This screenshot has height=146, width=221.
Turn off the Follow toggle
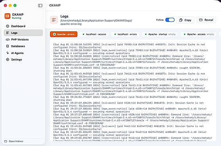click(x=170, y=20)
